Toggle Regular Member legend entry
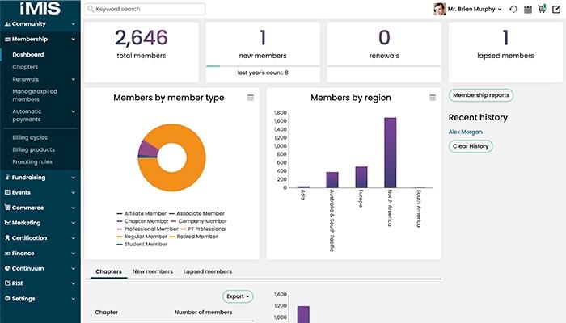 click(141, 237)
